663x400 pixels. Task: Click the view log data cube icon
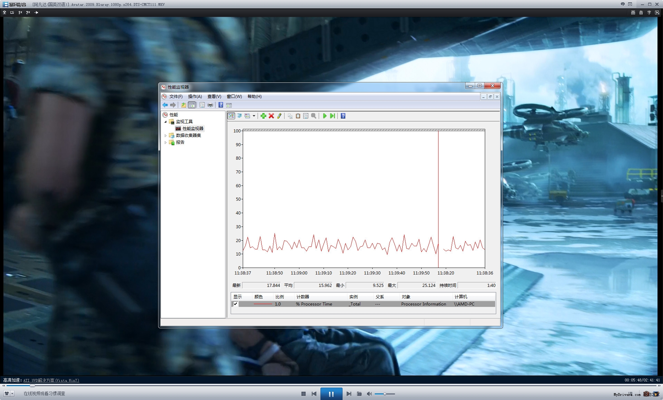[239, 116]
